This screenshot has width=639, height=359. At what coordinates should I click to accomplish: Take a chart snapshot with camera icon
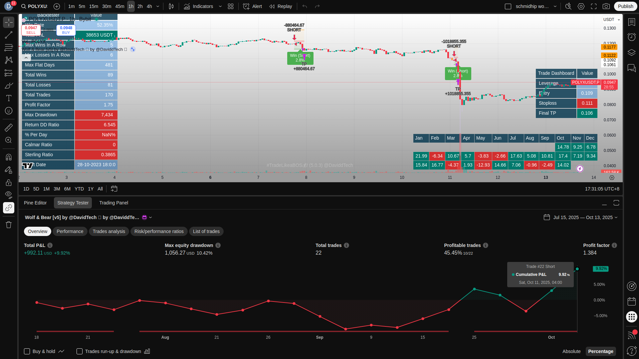[x=606, y=6]
